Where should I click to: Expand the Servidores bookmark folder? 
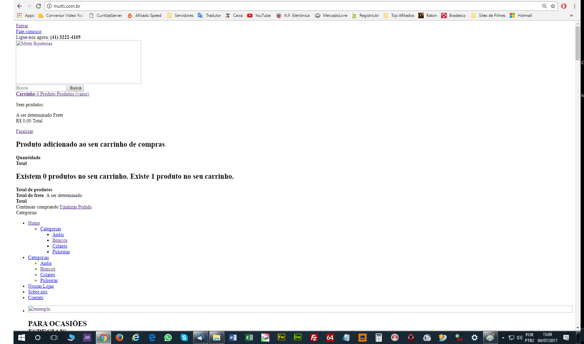pyautogui.click(x=180, y=16)
